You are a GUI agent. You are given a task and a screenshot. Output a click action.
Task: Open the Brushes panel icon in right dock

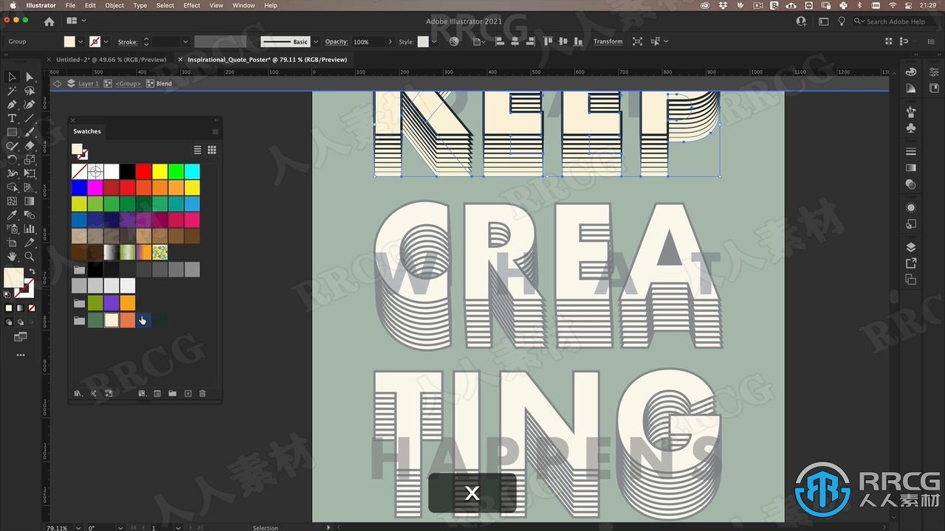911,112
